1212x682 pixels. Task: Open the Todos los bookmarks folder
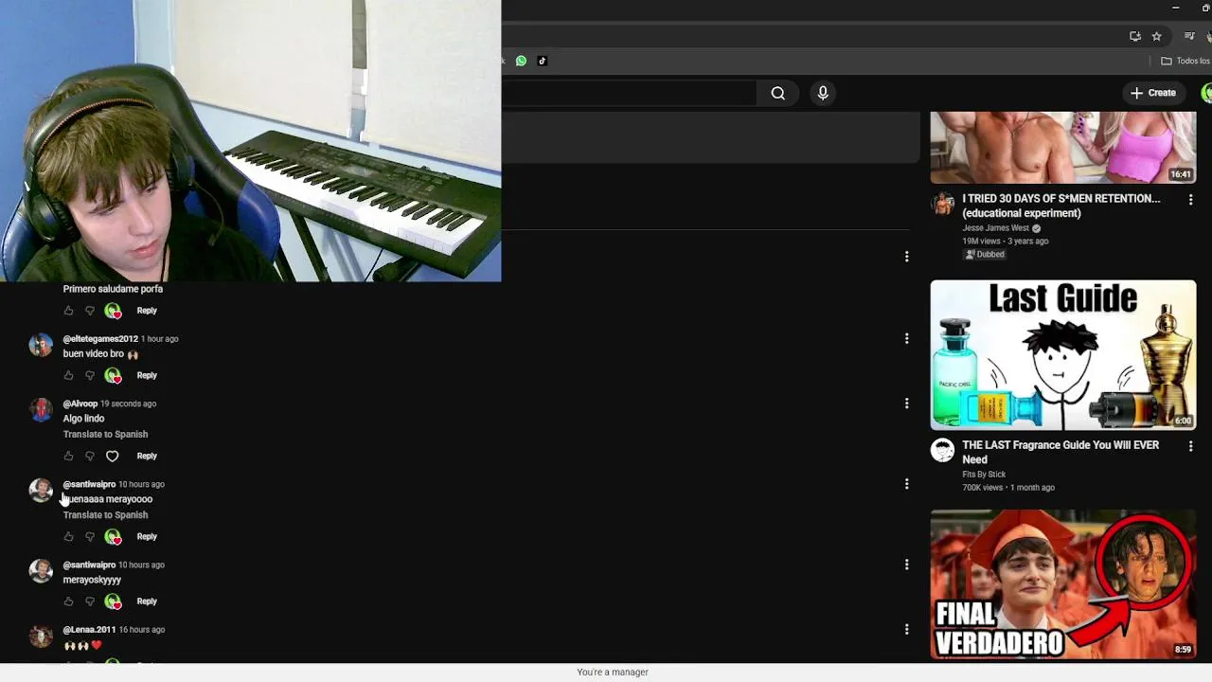coord(1185,61)
